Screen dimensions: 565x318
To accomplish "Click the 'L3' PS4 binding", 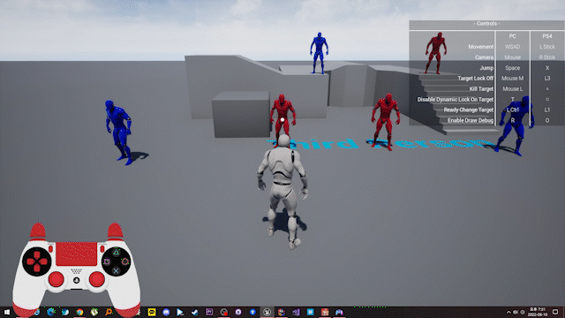I will [x=547, y=79].
